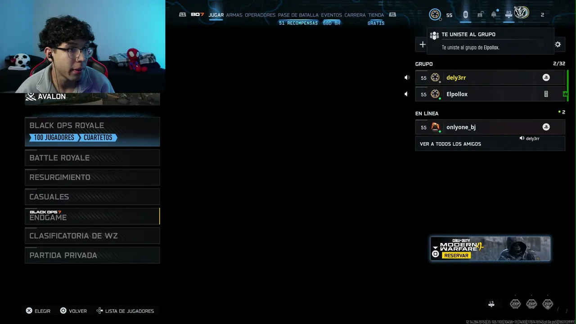Open the settings gear icon
576x324 pixels.
point(558,44)
